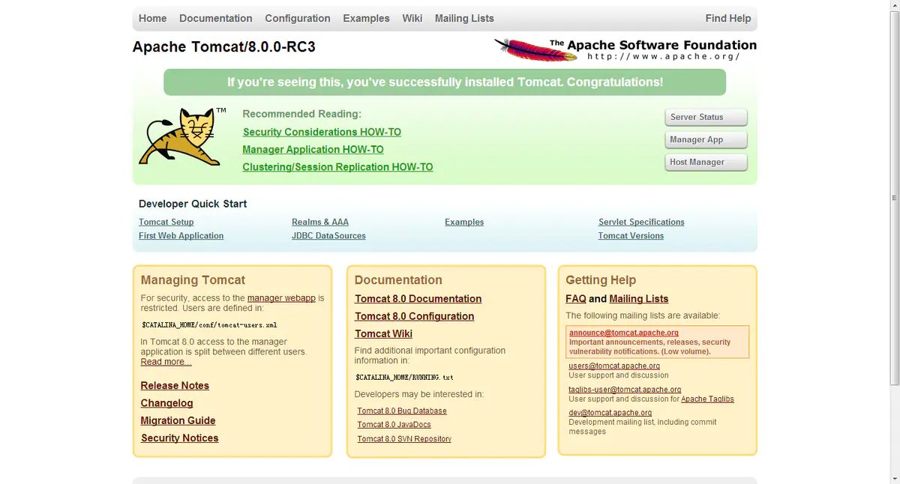Open the Examples link under Developer Quick Start

(x=464, y=222)
